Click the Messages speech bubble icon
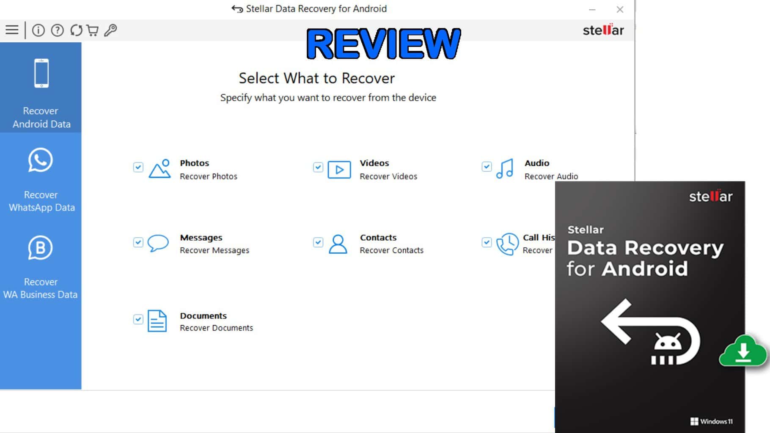The height and width of the screenshot is (433, 770). point(158,243)
